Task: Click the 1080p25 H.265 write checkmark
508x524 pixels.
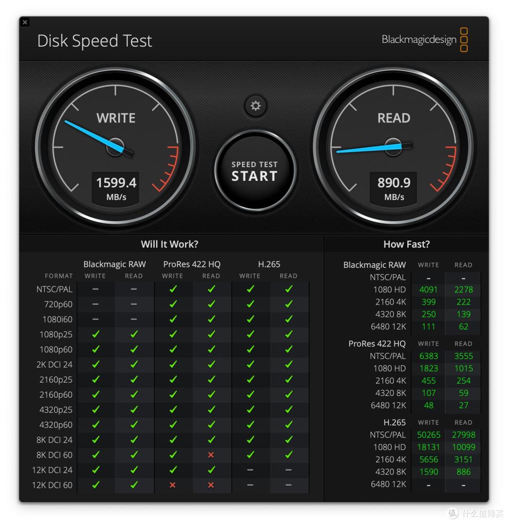Action: (x=250, y=334)
